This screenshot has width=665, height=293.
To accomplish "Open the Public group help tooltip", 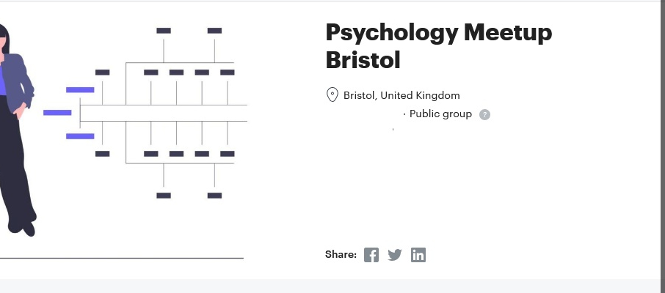I will click(x=484, y=114).
